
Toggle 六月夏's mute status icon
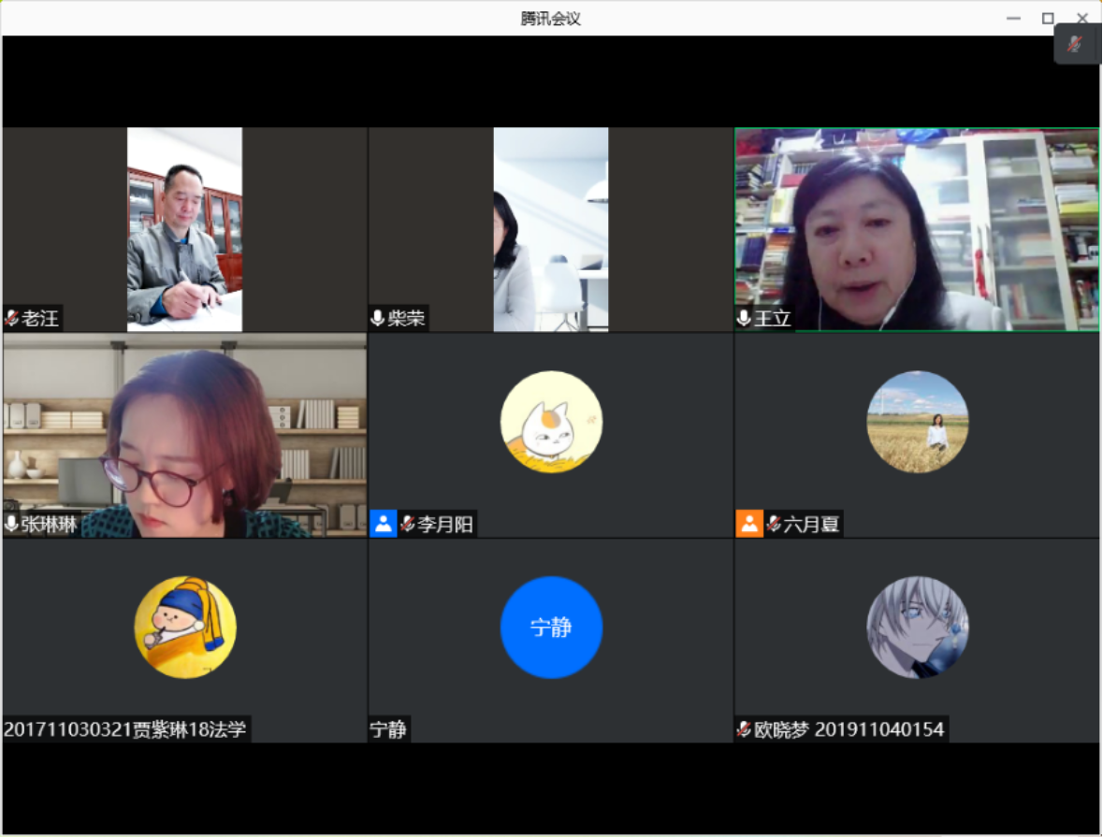[x=772, y=525]
